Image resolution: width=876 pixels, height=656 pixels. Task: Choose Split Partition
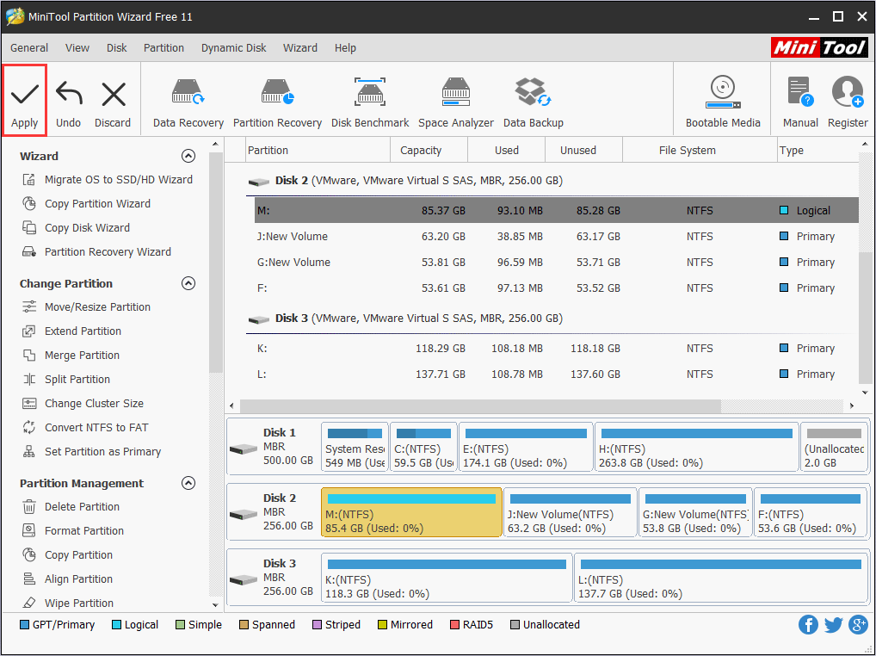(x=66, y=379)
